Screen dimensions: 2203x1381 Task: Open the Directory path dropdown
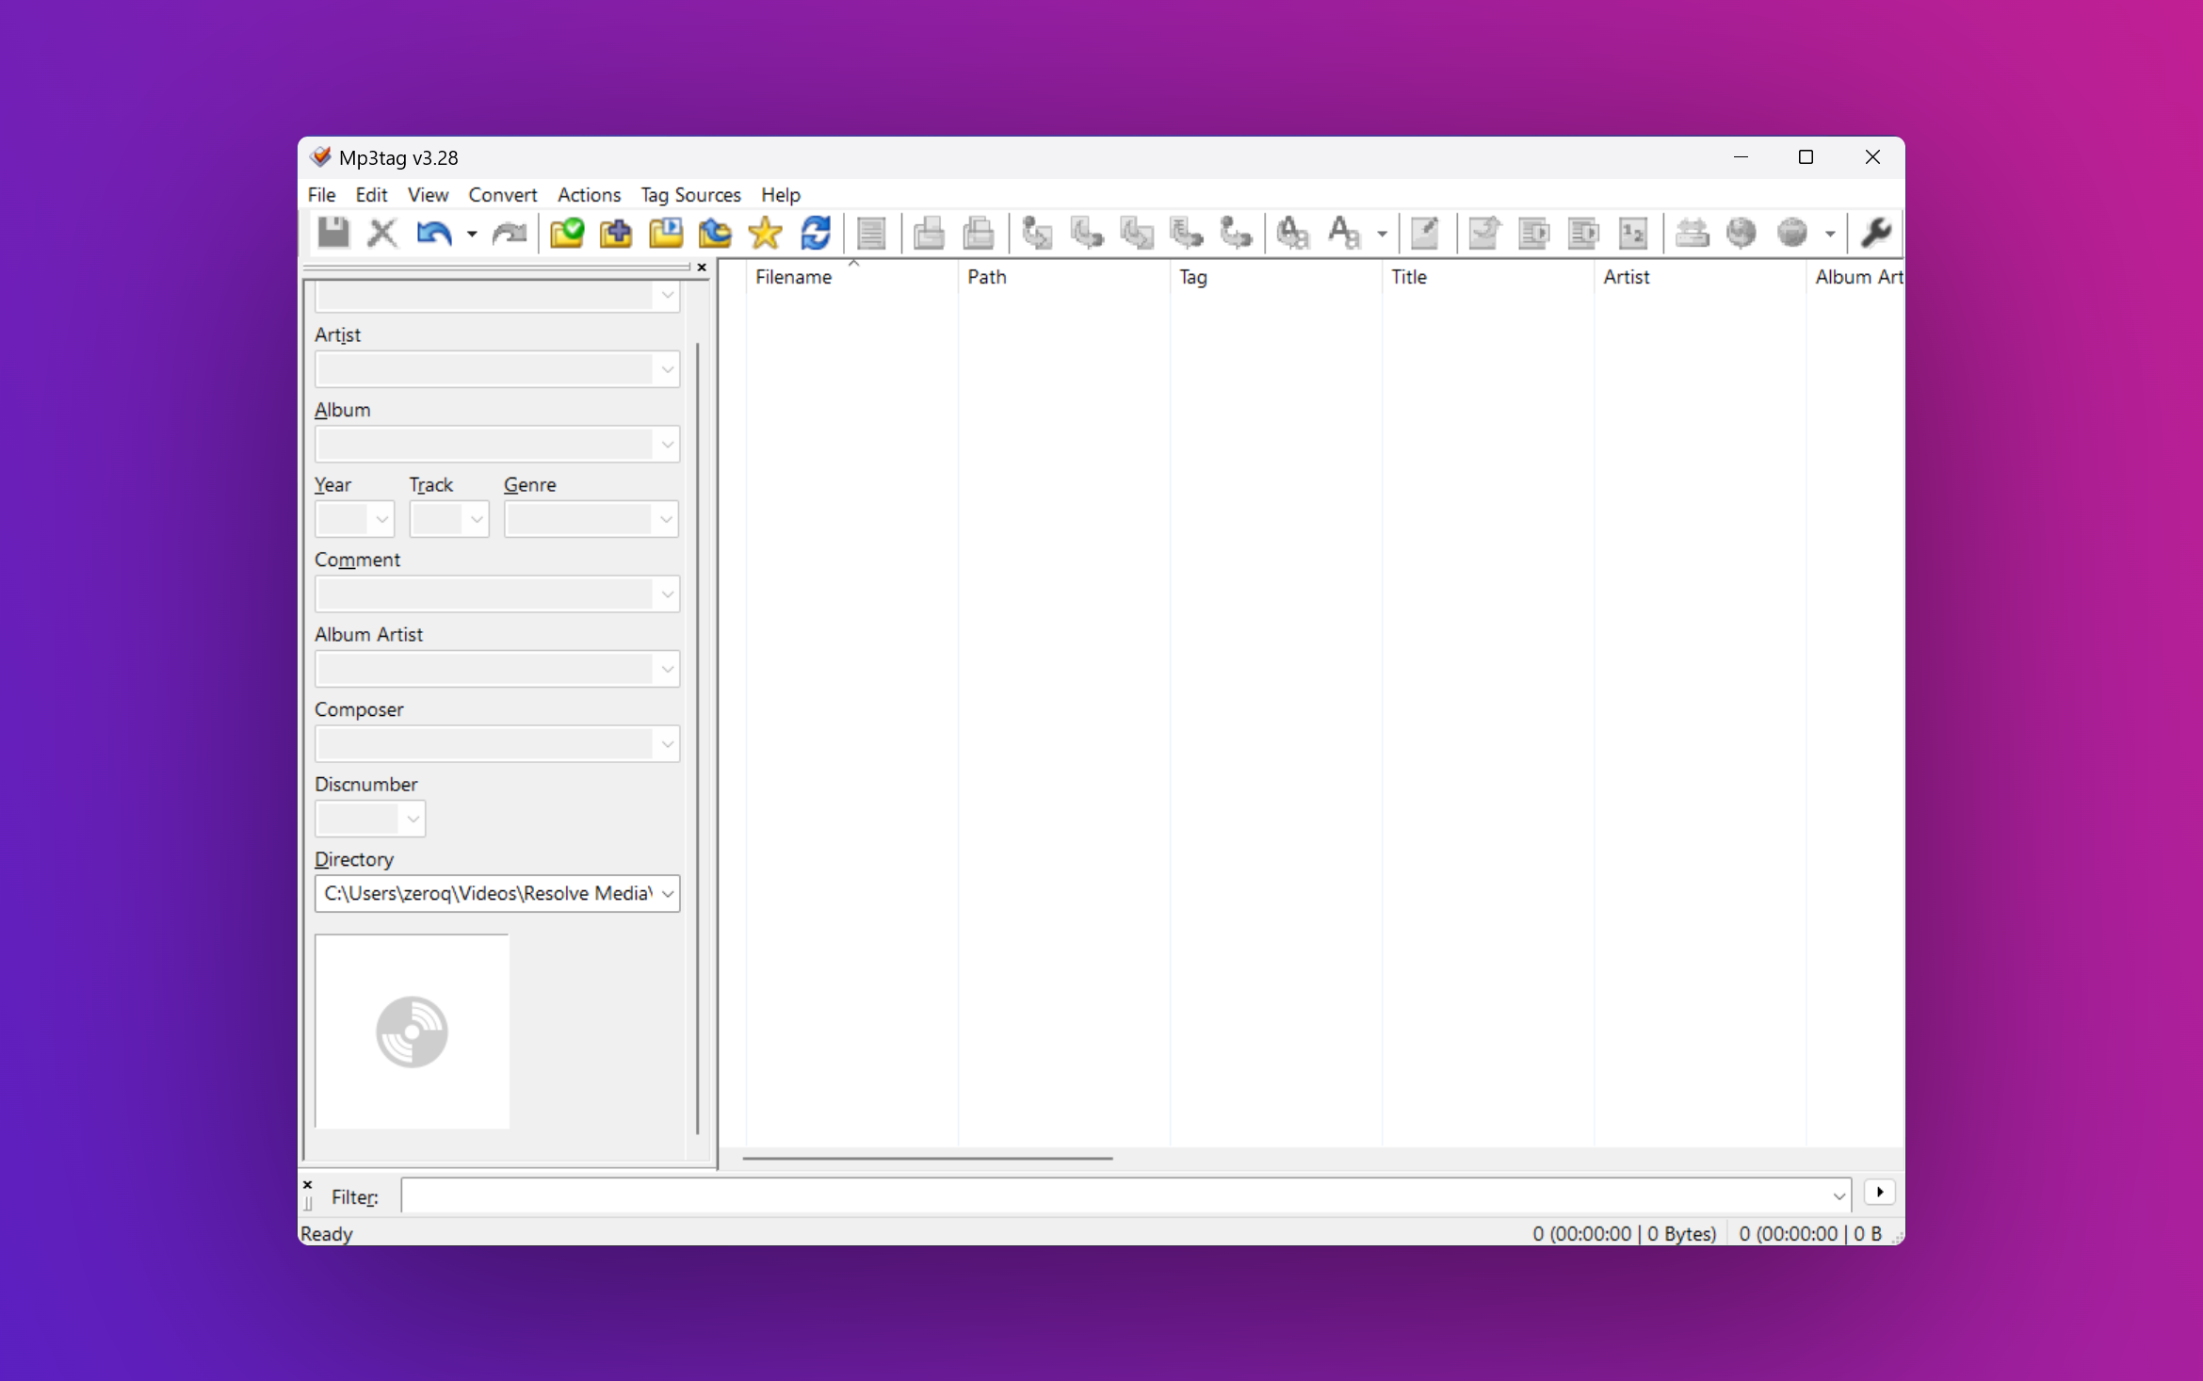pos(667,894)
